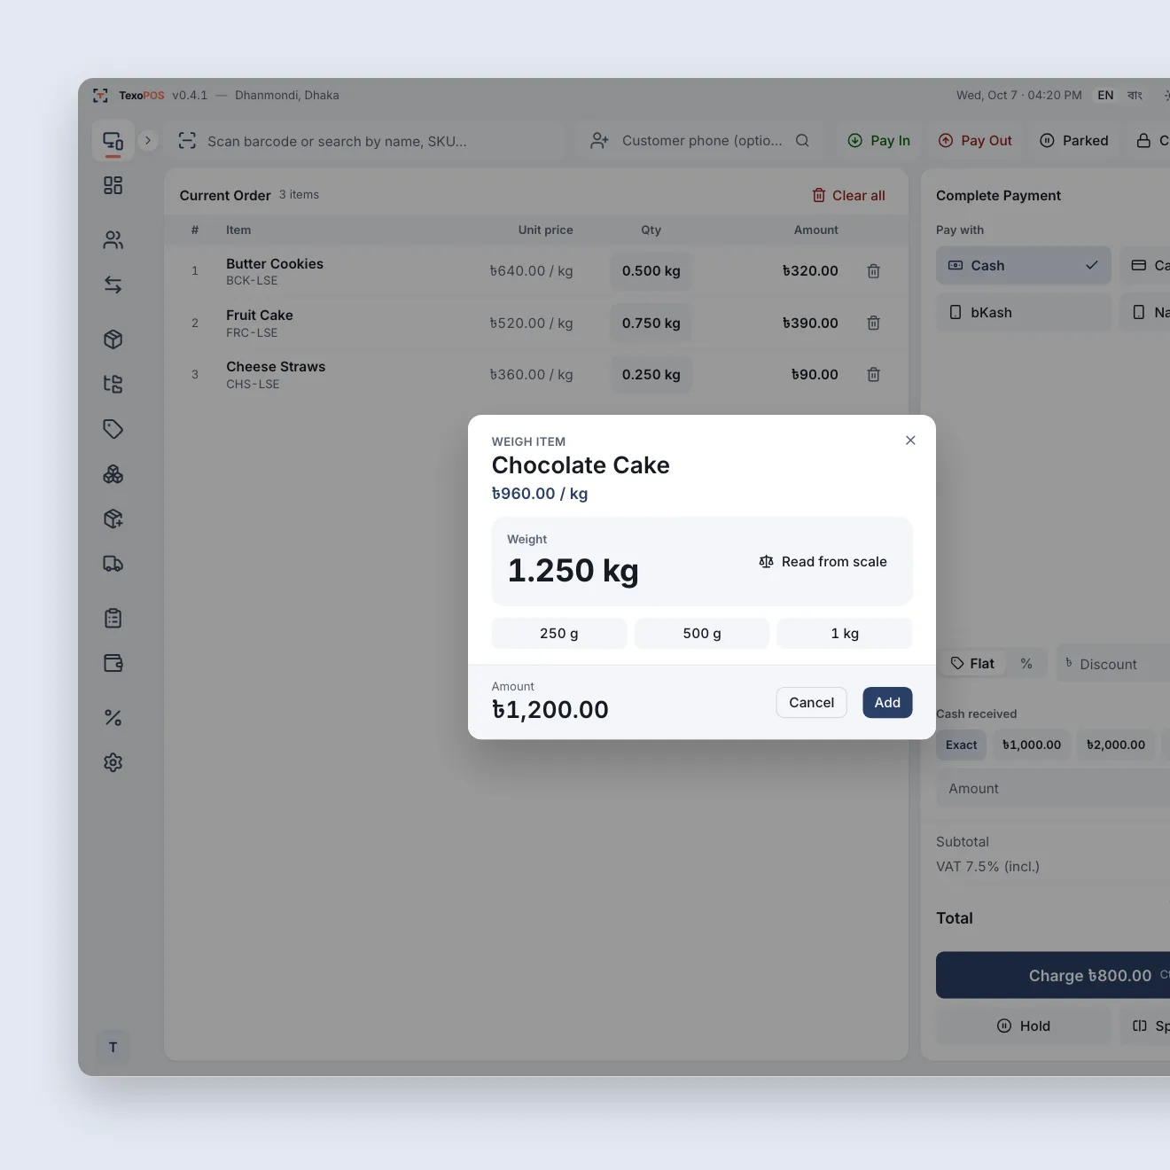The image size is (1170, 1170).
Task: Open Parked orders
Action: click(1073, 140)
